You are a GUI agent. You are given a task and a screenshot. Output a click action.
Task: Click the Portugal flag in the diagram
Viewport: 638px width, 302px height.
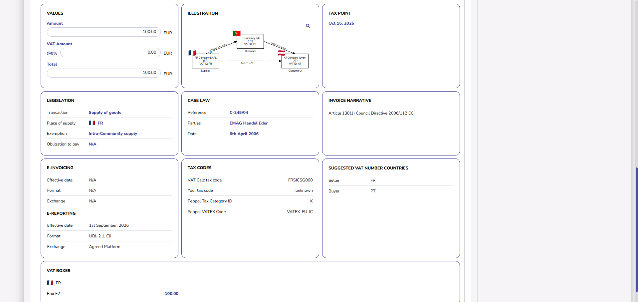click(x=237, y=33)
